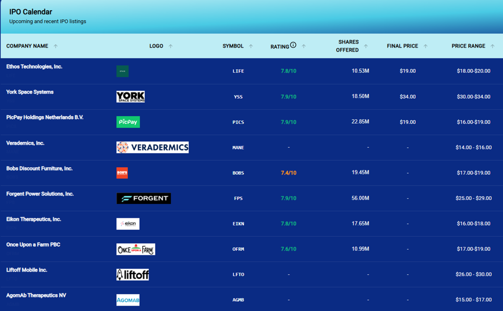Click the $30.00-$34.00 price range
The height and width of the screenshot is (311, 503).
[474, 97]
